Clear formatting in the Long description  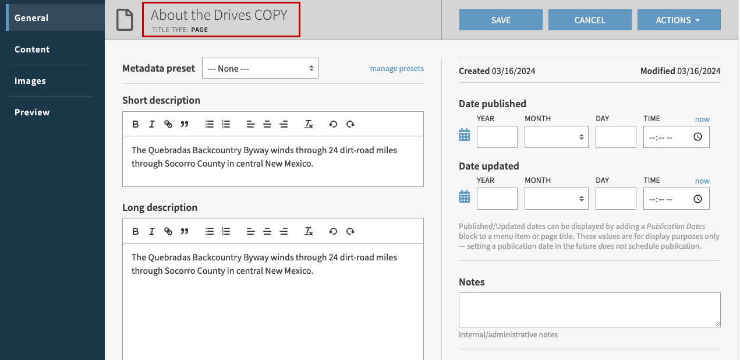tap(309, 231)
